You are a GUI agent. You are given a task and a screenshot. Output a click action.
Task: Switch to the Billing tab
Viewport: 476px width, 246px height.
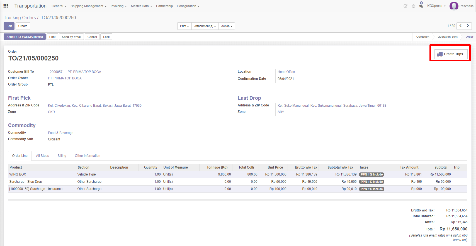pyautogui.click(x=62, y=156)
